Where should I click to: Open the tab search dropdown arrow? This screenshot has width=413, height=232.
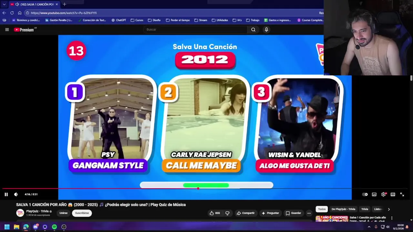point(4,5)
